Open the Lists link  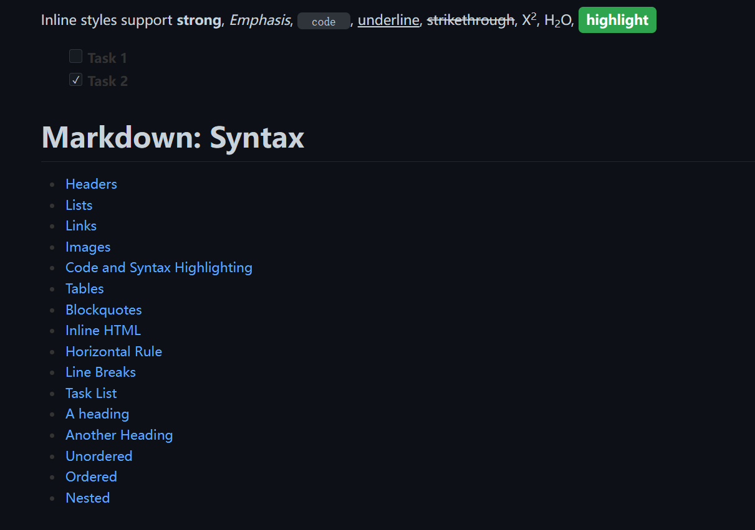pyautogui.click(x=79, y=205)
